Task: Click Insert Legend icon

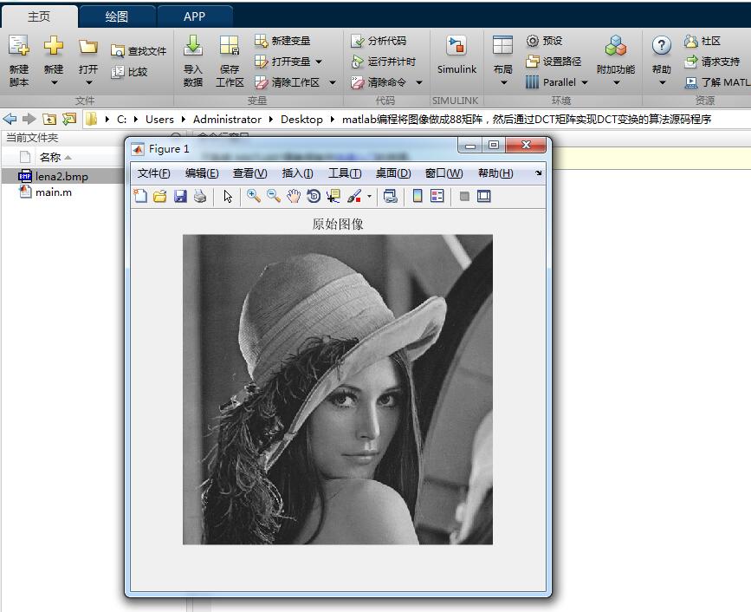Action: coord(437,196)
